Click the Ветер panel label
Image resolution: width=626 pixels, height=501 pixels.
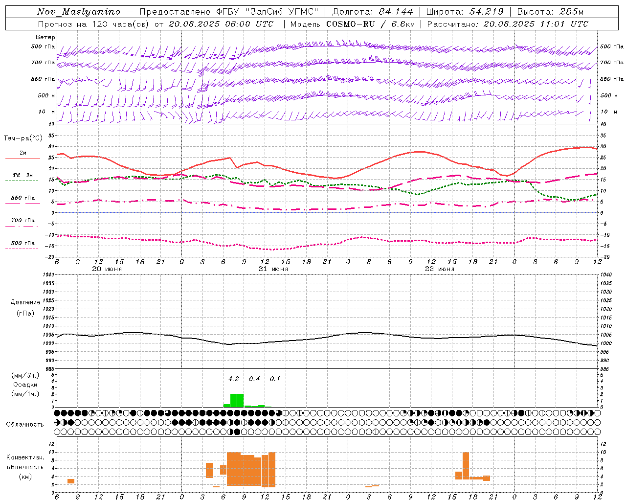click(x=45, y=37)
